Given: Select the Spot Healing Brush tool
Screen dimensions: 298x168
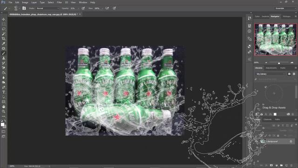Looking at the screenshot, I should [3, 49].
